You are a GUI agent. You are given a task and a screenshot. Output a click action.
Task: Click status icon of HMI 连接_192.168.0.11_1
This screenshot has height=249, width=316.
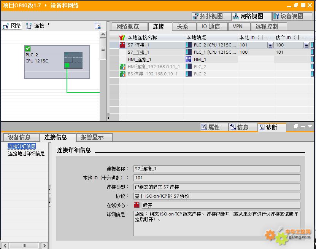click(x=122, y=67)
